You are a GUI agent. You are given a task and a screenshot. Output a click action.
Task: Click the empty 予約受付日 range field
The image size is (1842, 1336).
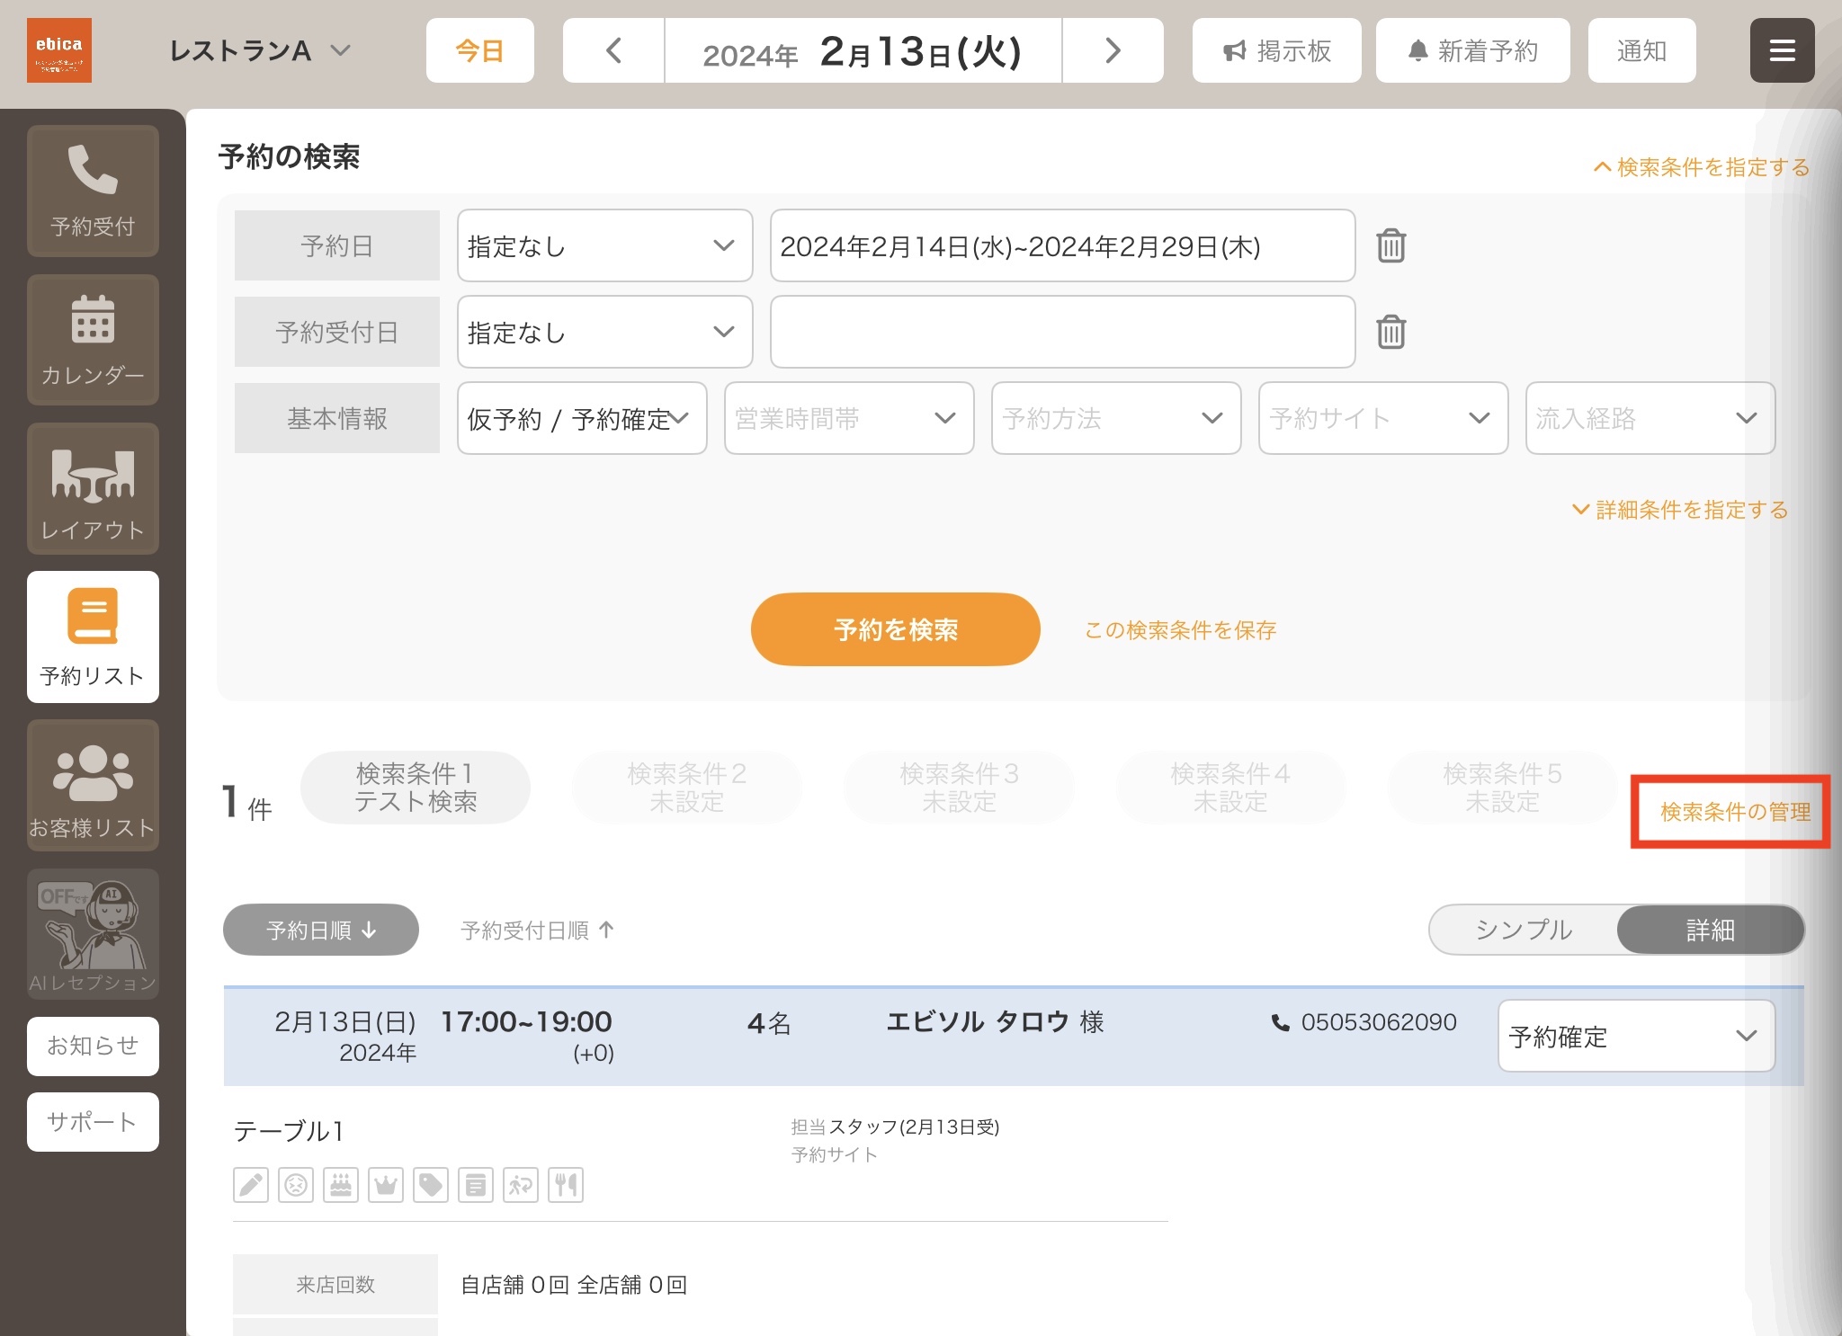coord(1063,332)
